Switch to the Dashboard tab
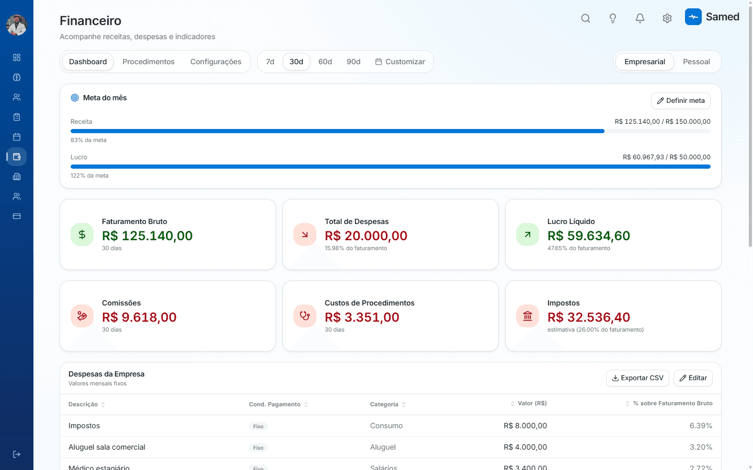Viewport: 753px width, 470px height. 88,62
